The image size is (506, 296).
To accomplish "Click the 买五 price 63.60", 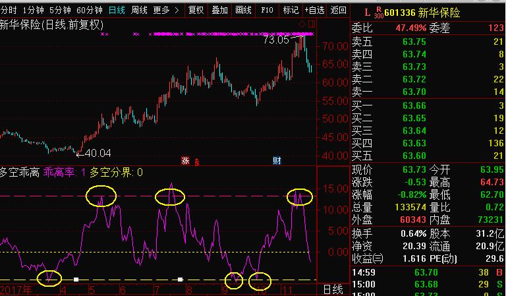I will [414, 156].
